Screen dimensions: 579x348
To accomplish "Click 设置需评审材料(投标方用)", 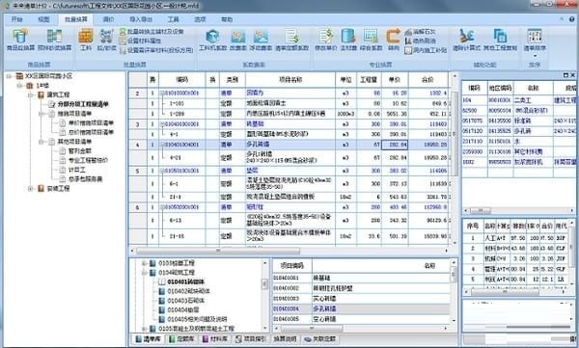I will coord(156,50).
